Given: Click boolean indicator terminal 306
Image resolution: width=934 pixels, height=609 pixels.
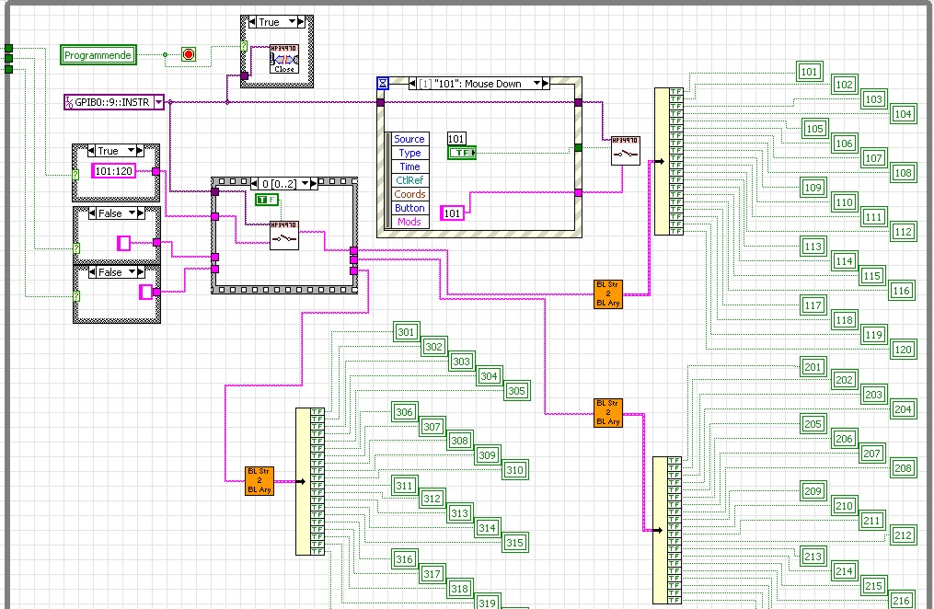Looking at the screenshot, I should (x=405, y=412).
